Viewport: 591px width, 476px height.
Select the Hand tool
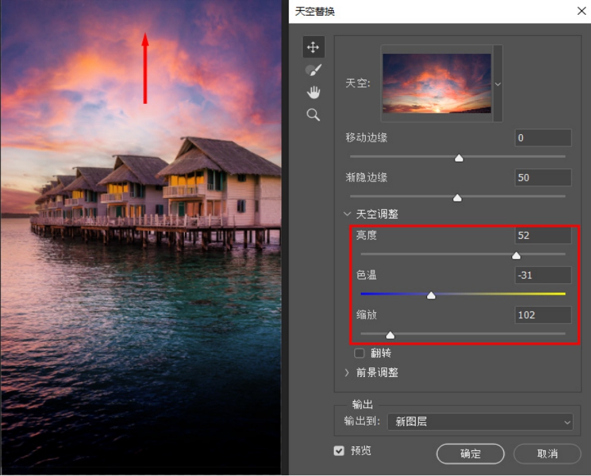[x=313, y=92]
